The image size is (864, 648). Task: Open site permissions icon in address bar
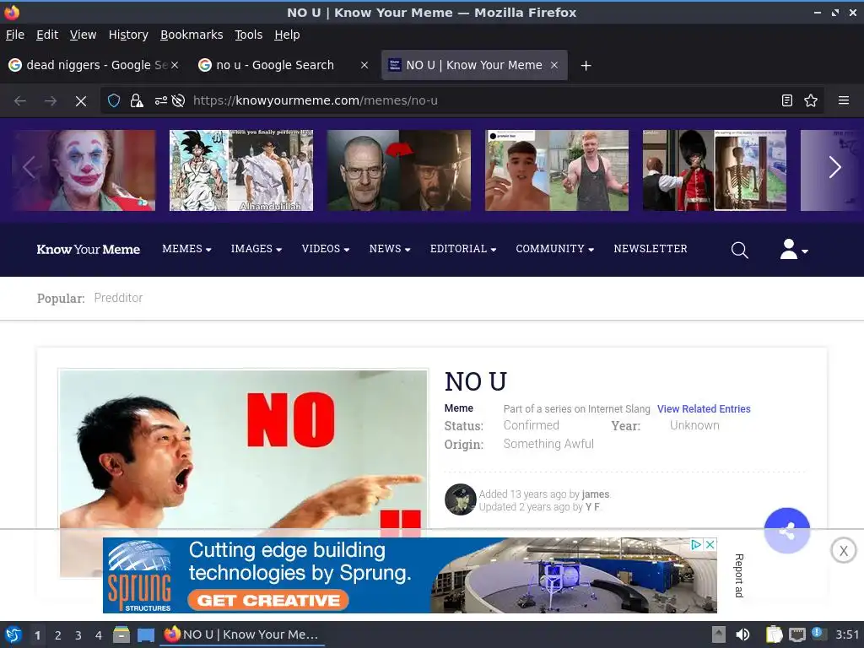click(160, 101)
